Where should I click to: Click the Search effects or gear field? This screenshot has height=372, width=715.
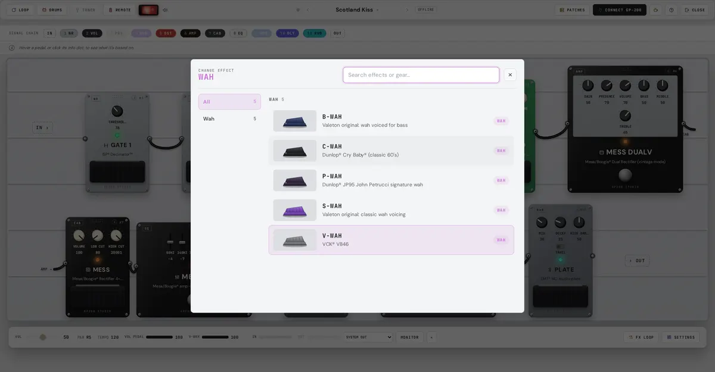pos(421,75)
